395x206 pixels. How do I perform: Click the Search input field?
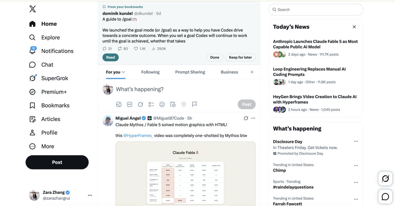316,10
